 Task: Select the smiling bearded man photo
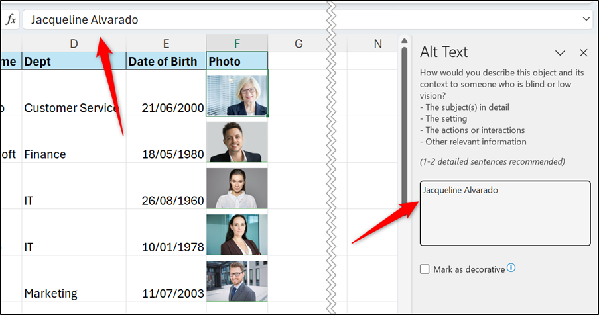[x=237, y=142]
